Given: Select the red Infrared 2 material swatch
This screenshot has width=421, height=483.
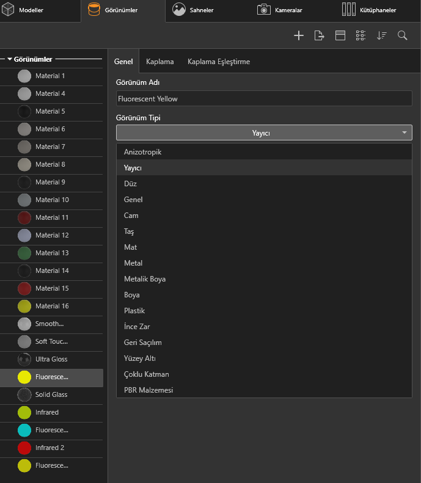Looking at the screenshot, I should point(24,448).
